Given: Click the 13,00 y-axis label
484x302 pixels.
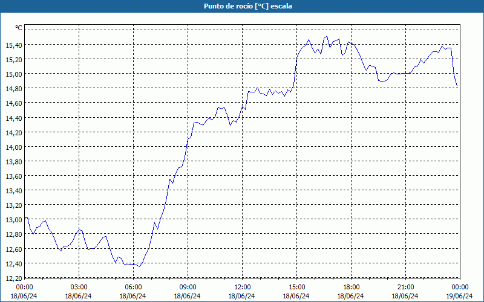Looking at the screenshot, I should [14, 220].
